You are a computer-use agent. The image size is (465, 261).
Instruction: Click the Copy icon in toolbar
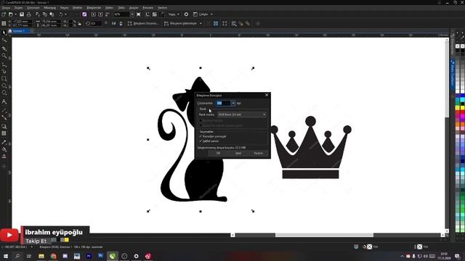pos(45,14)
